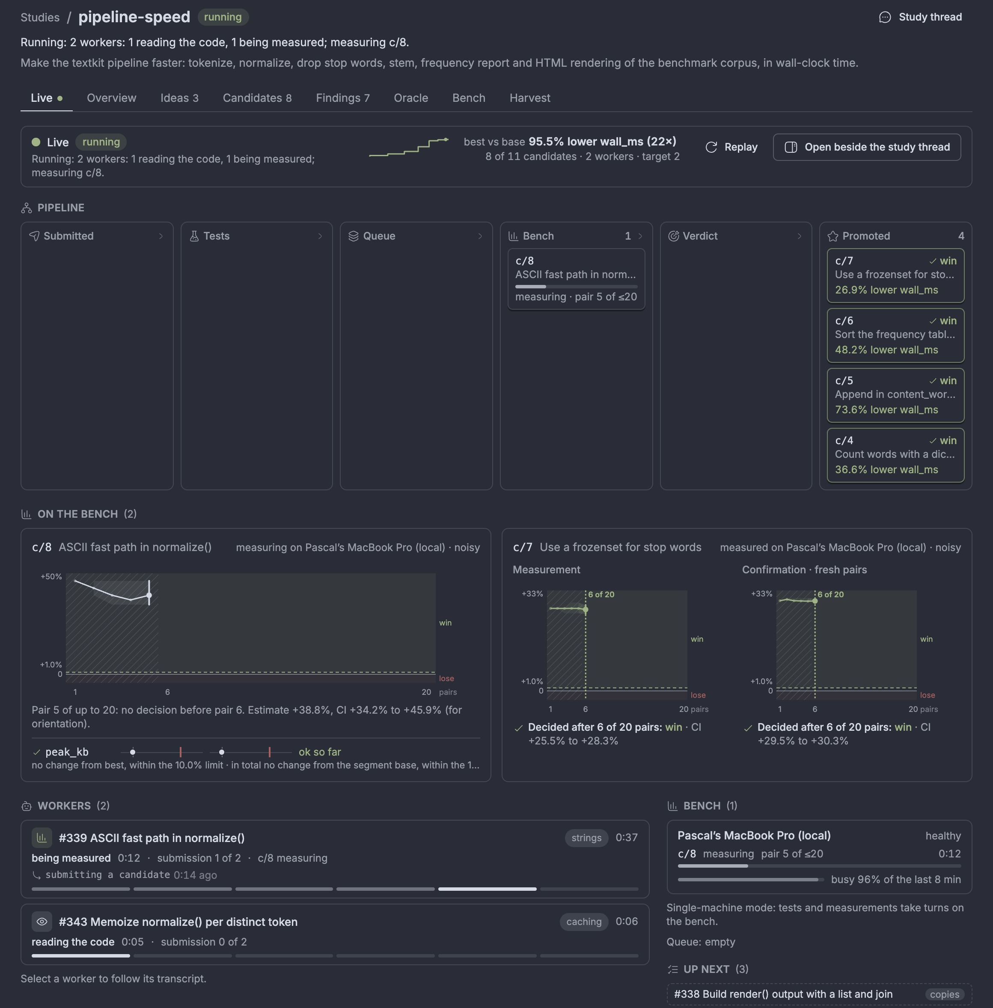Click the ON THE BENCH heading icon
The width and height of the screenshot is (993, 1008).
click(27, 514)
